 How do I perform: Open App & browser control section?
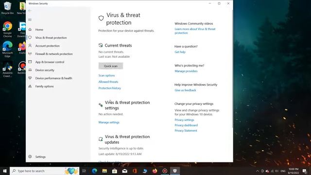50,62
